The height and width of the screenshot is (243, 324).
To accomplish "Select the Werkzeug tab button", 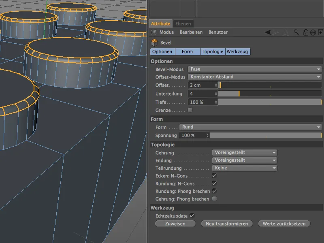I will [237, 51].
